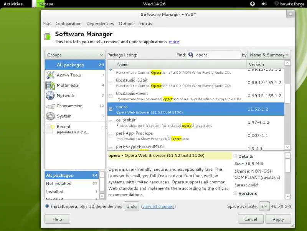Click package list scroll-down arrow
The width and height of the screenshot is (307, 231).
287,147
